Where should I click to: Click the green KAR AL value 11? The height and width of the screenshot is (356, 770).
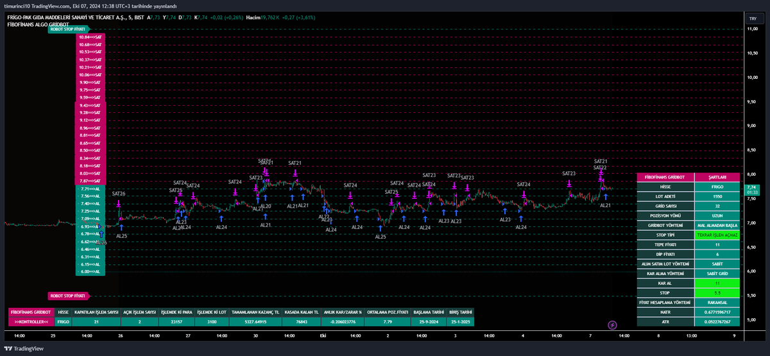[x=717, y=283]
